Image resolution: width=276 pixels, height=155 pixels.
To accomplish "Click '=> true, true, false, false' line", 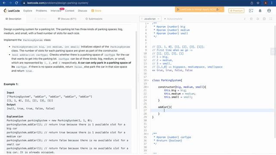I will (172, 70).
